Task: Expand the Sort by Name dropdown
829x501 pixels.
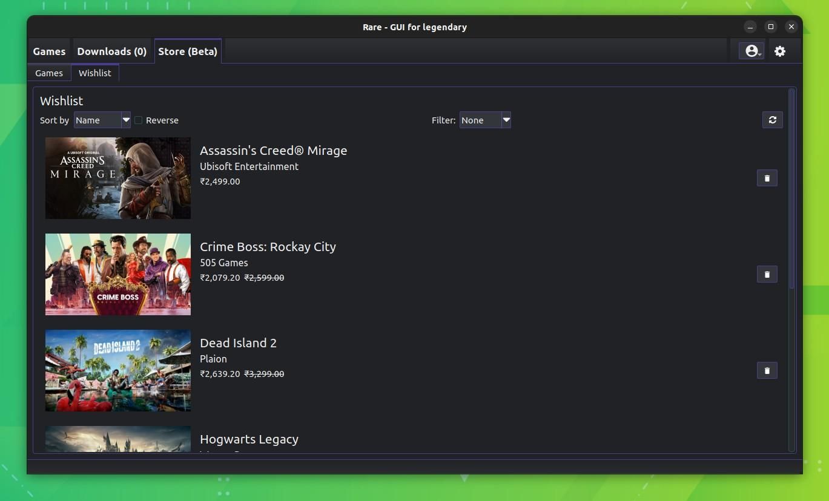Action: (102, 120)
